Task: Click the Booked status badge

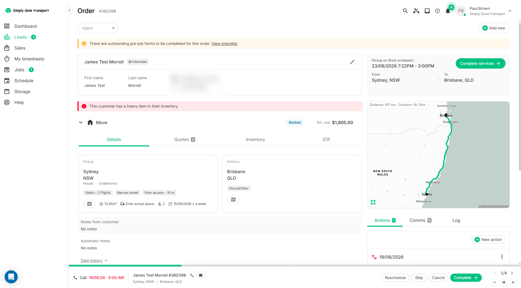Action: [x=294, y=122]
